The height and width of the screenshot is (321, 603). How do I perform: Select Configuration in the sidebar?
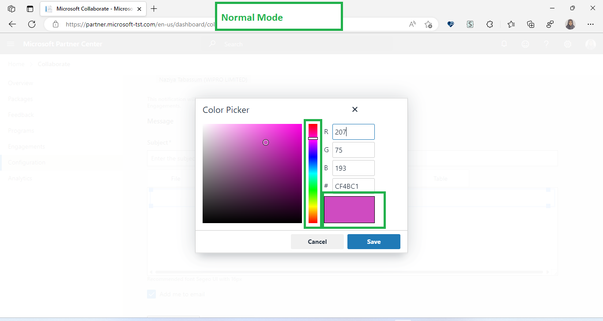26,162
